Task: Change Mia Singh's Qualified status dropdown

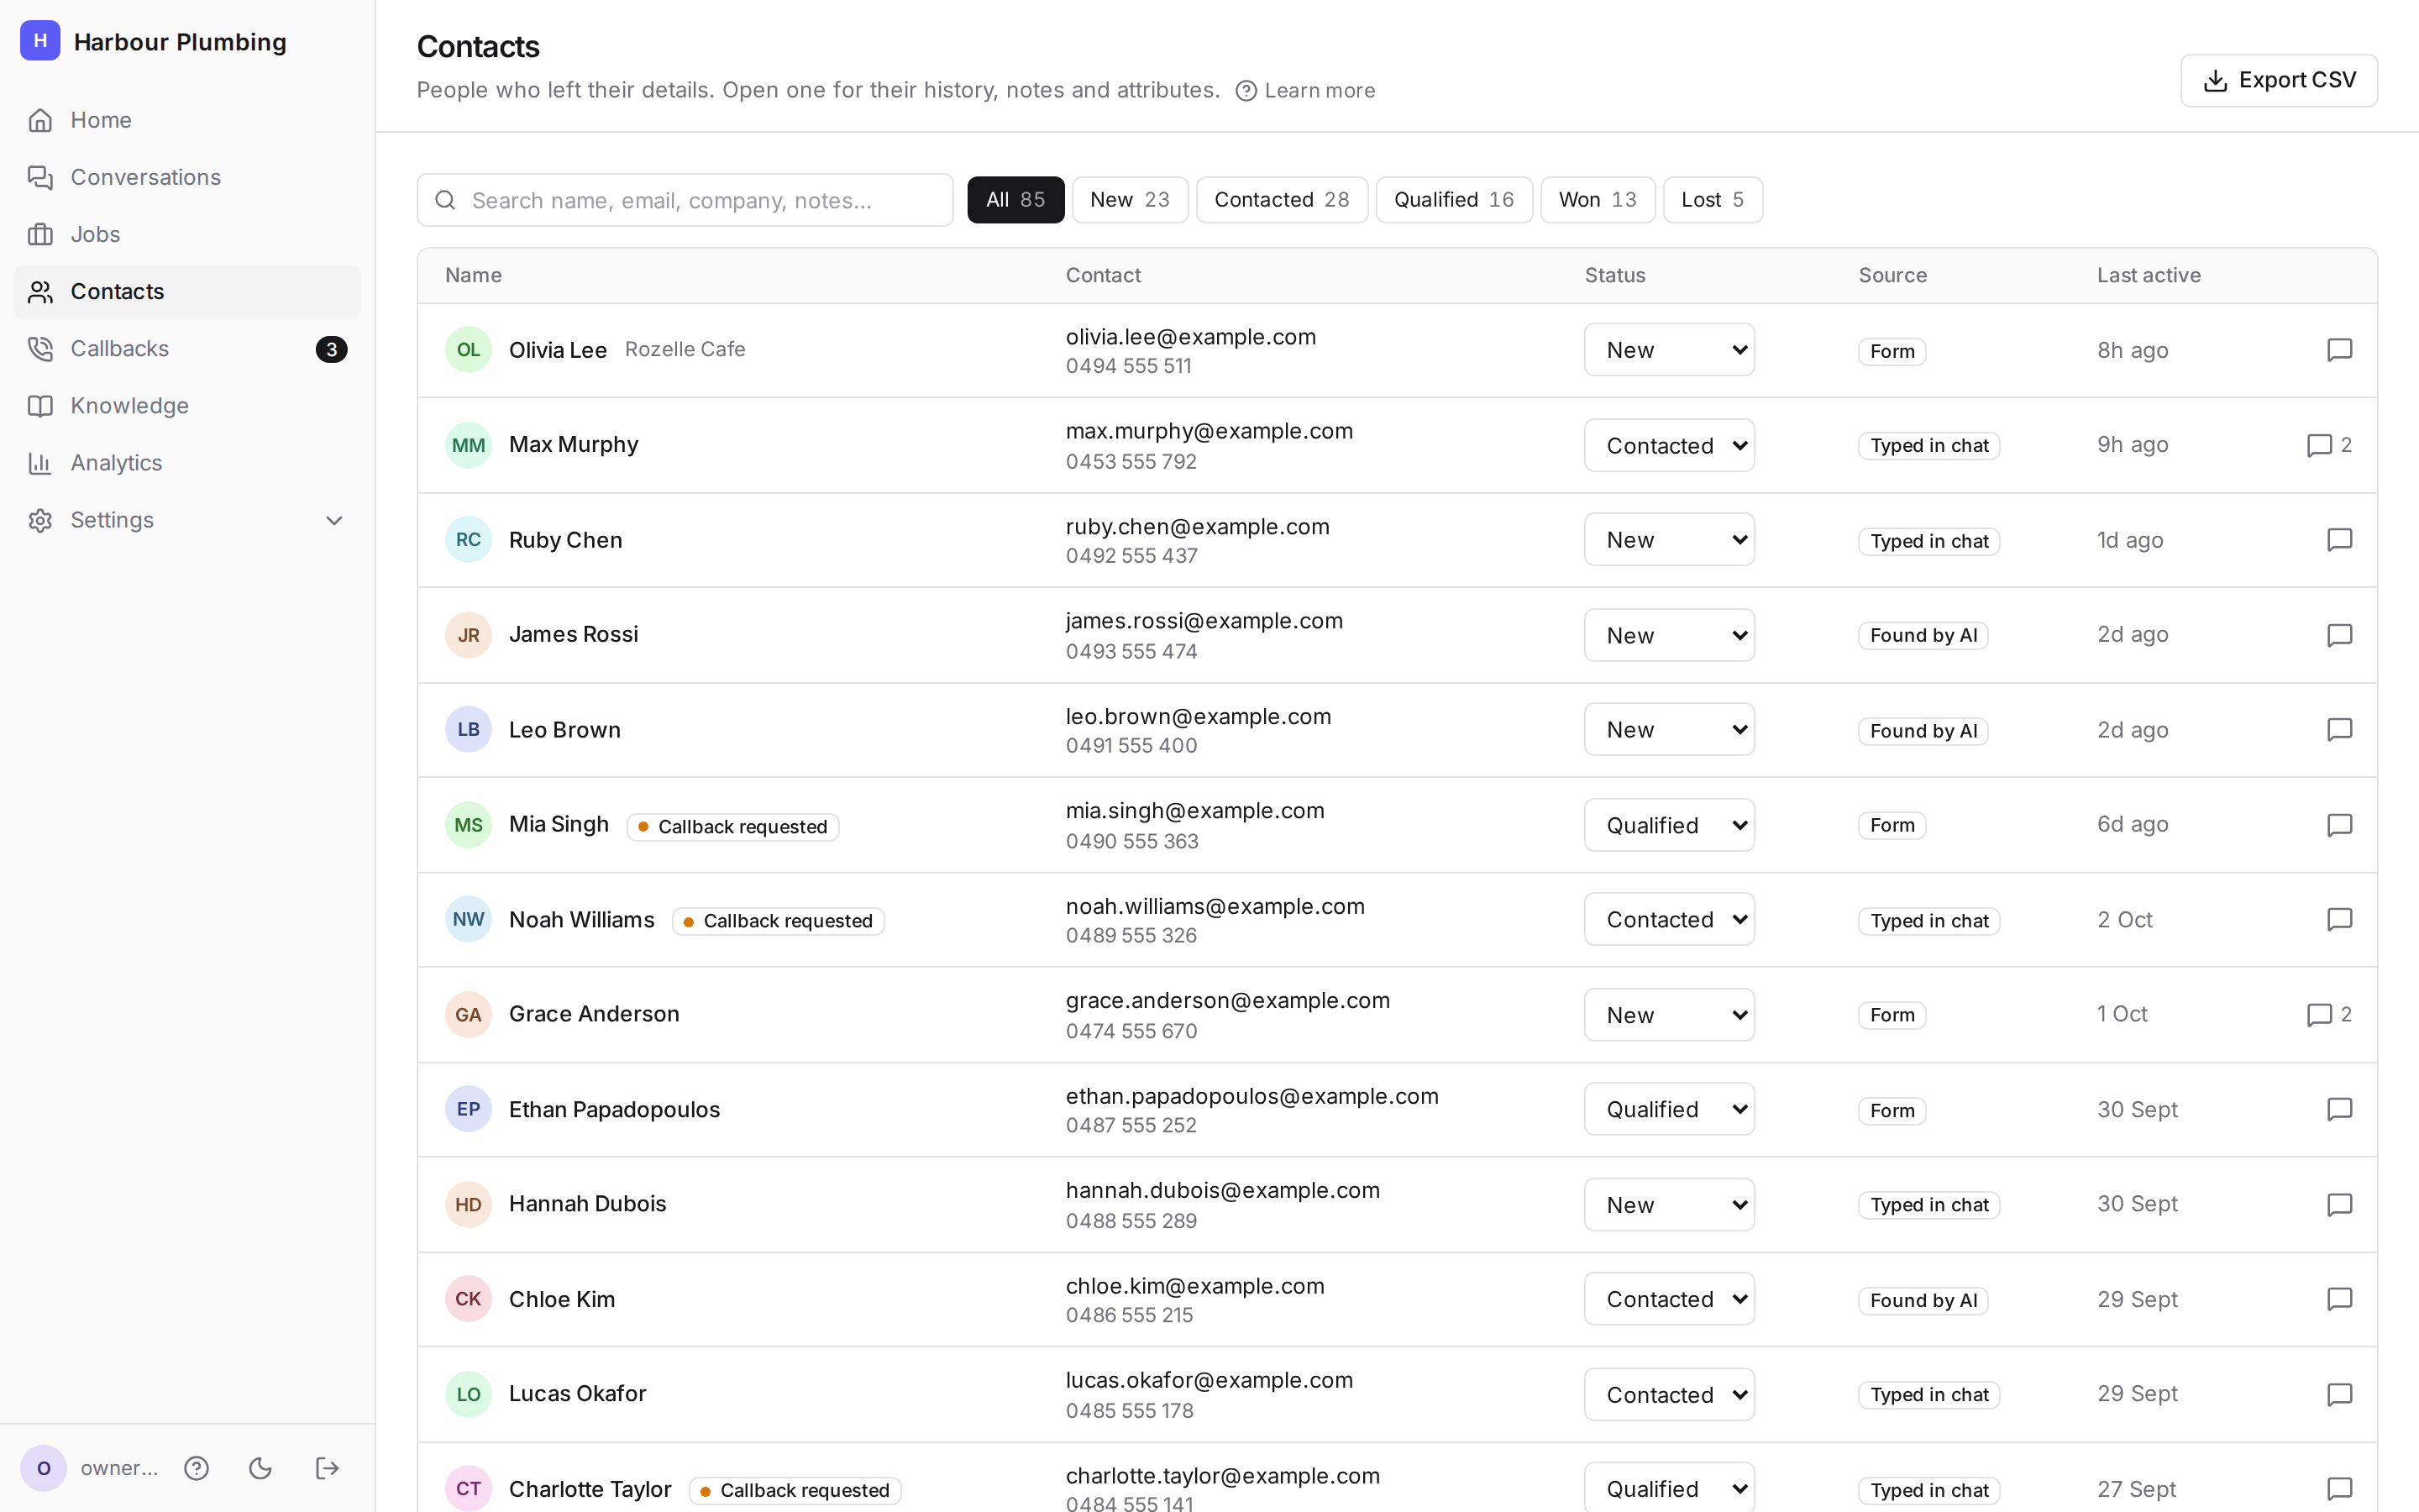Action: pyautogui.click(x=1669, y=825)
